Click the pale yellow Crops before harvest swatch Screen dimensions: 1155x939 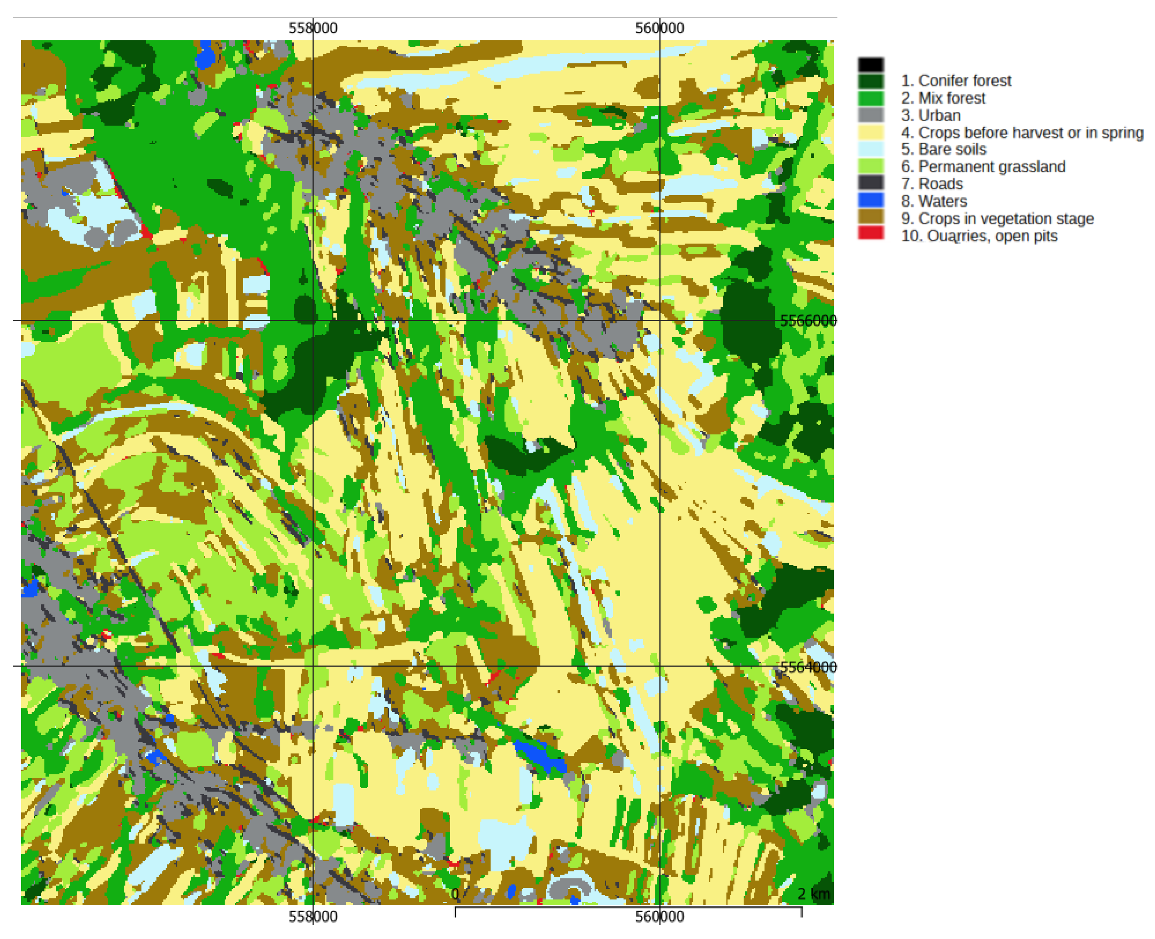click(x=870, y=132)
